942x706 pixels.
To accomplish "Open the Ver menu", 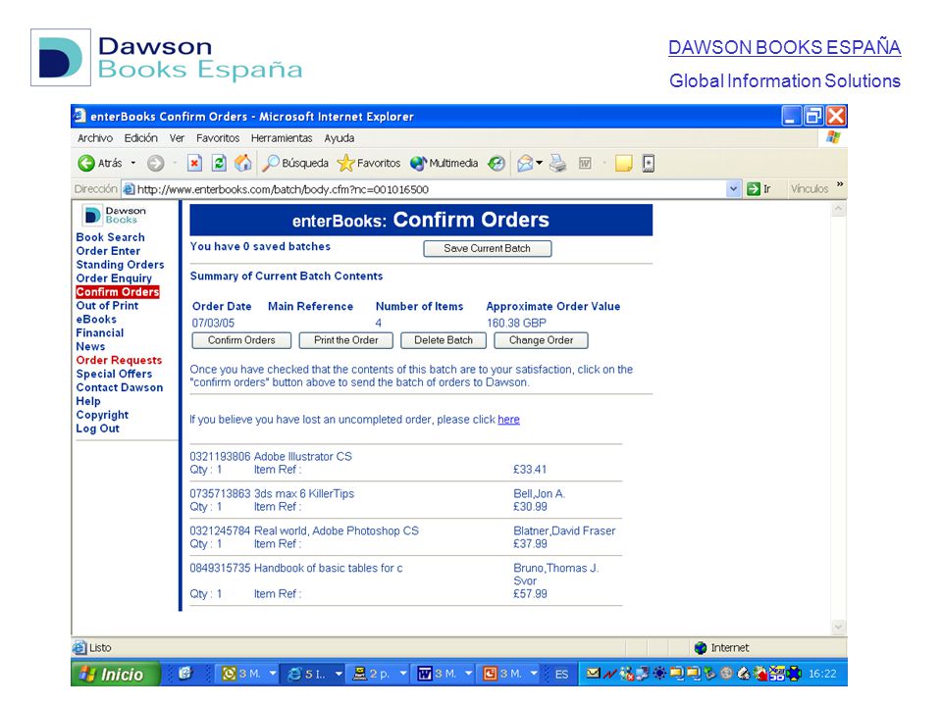I will click(x=177, y=138).
